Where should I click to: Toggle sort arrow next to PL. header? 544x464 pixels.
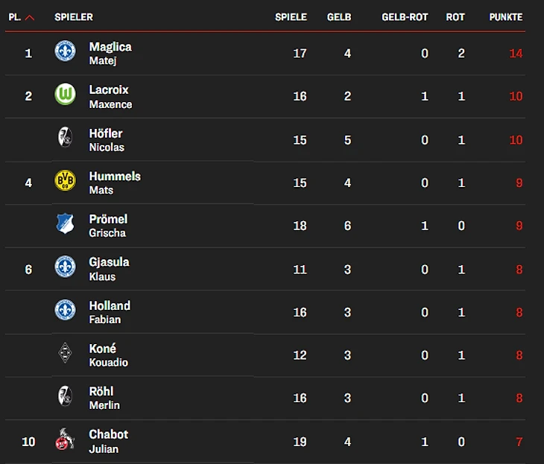pos(30,17)
